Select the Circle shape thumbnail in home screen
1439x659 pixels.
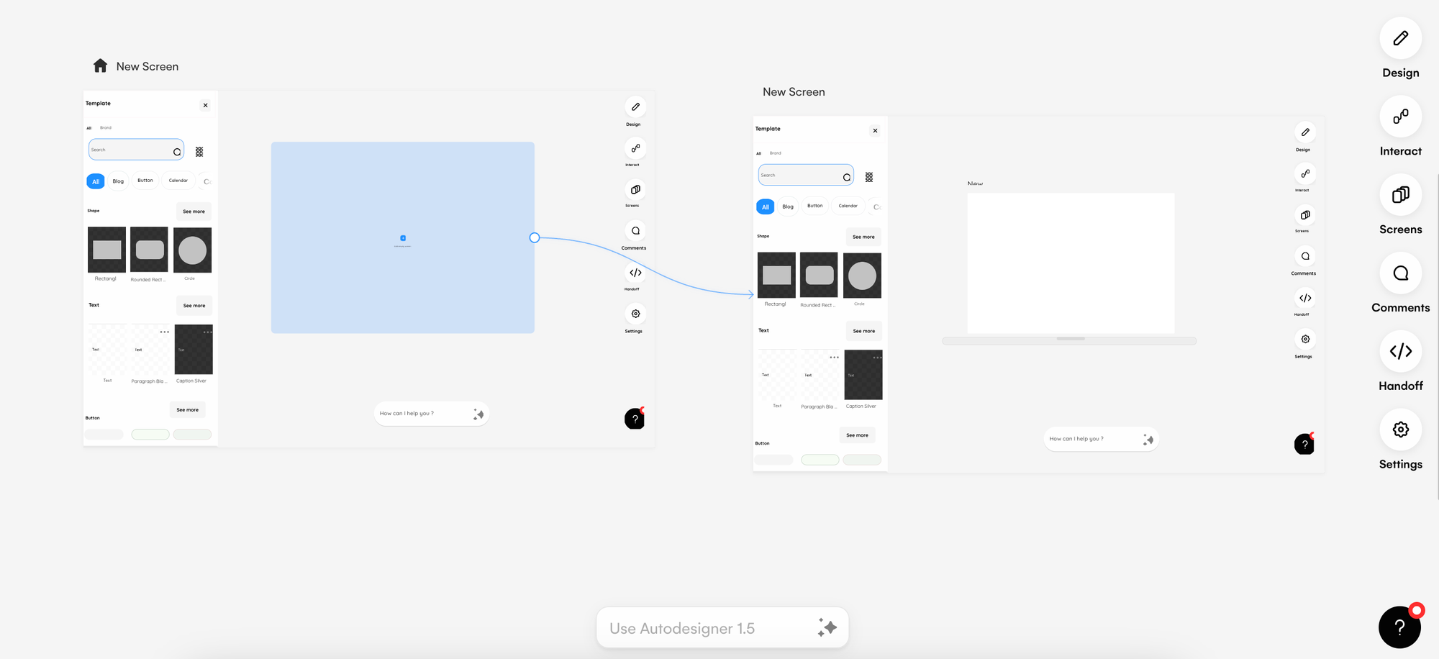(193, 250)
